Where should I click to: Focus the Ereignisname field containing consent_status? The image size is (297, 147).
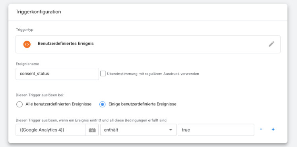(x=57, y=74)
